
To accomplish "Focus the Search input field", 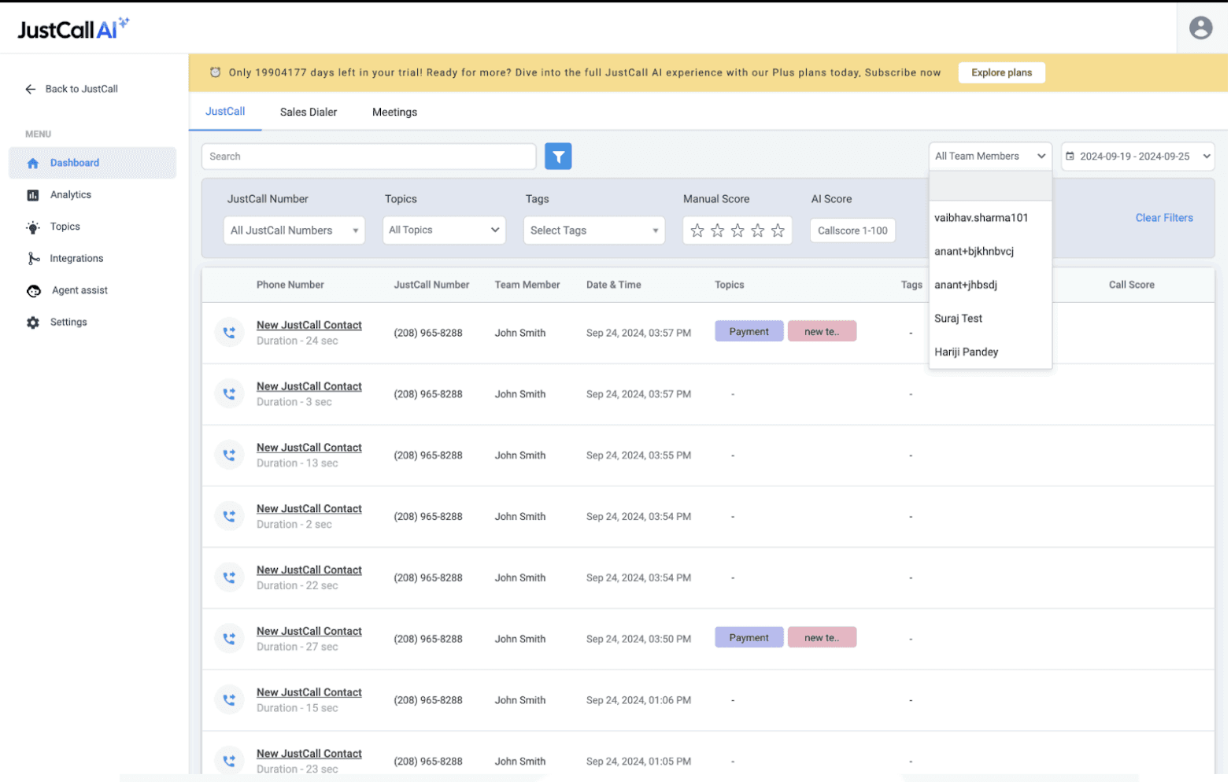I will click(370, 157).
